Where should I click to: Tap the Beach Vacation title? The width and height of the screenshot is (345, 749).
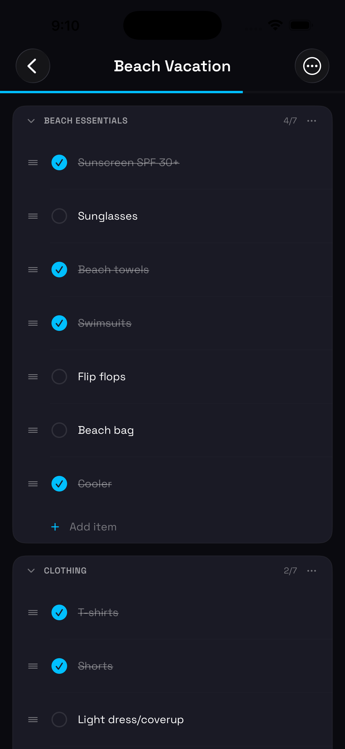tap(172, 66)
